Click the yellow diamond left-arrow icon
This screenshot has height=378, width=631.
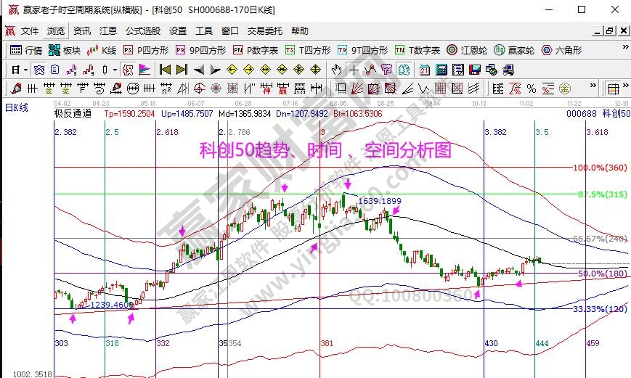coord(232,70)
